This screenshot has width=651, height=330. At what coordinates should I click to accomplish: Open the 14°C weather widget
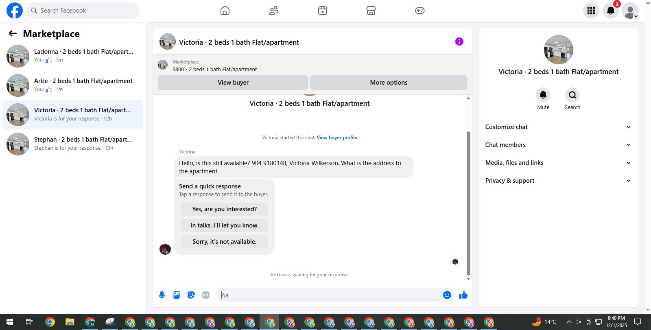(x=544, y=322)
